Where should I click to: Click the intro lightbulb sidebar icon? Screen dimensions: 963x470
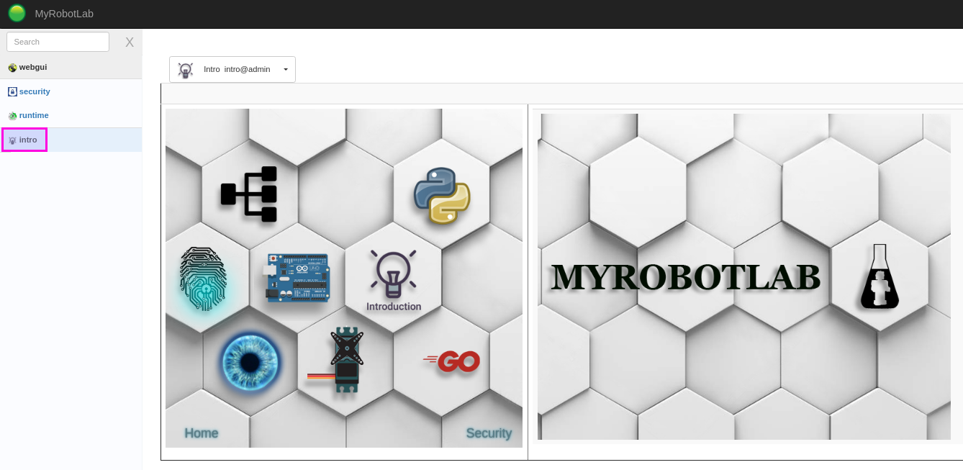coord(12,140)
